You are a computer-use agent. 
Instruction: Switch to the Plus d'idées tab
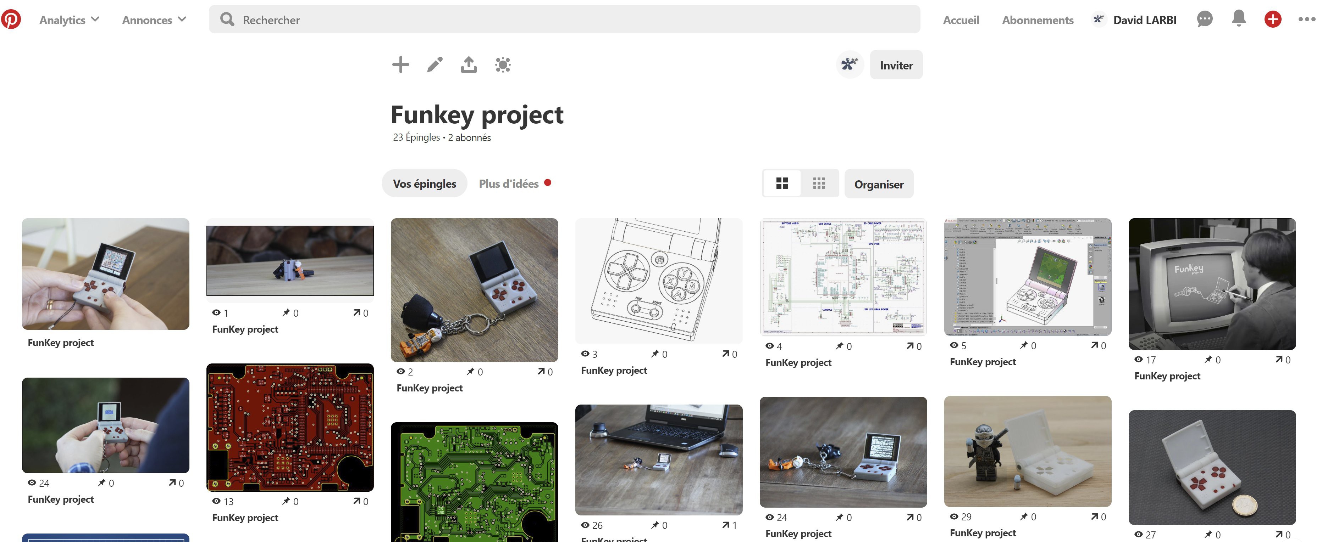pos(509,184)
